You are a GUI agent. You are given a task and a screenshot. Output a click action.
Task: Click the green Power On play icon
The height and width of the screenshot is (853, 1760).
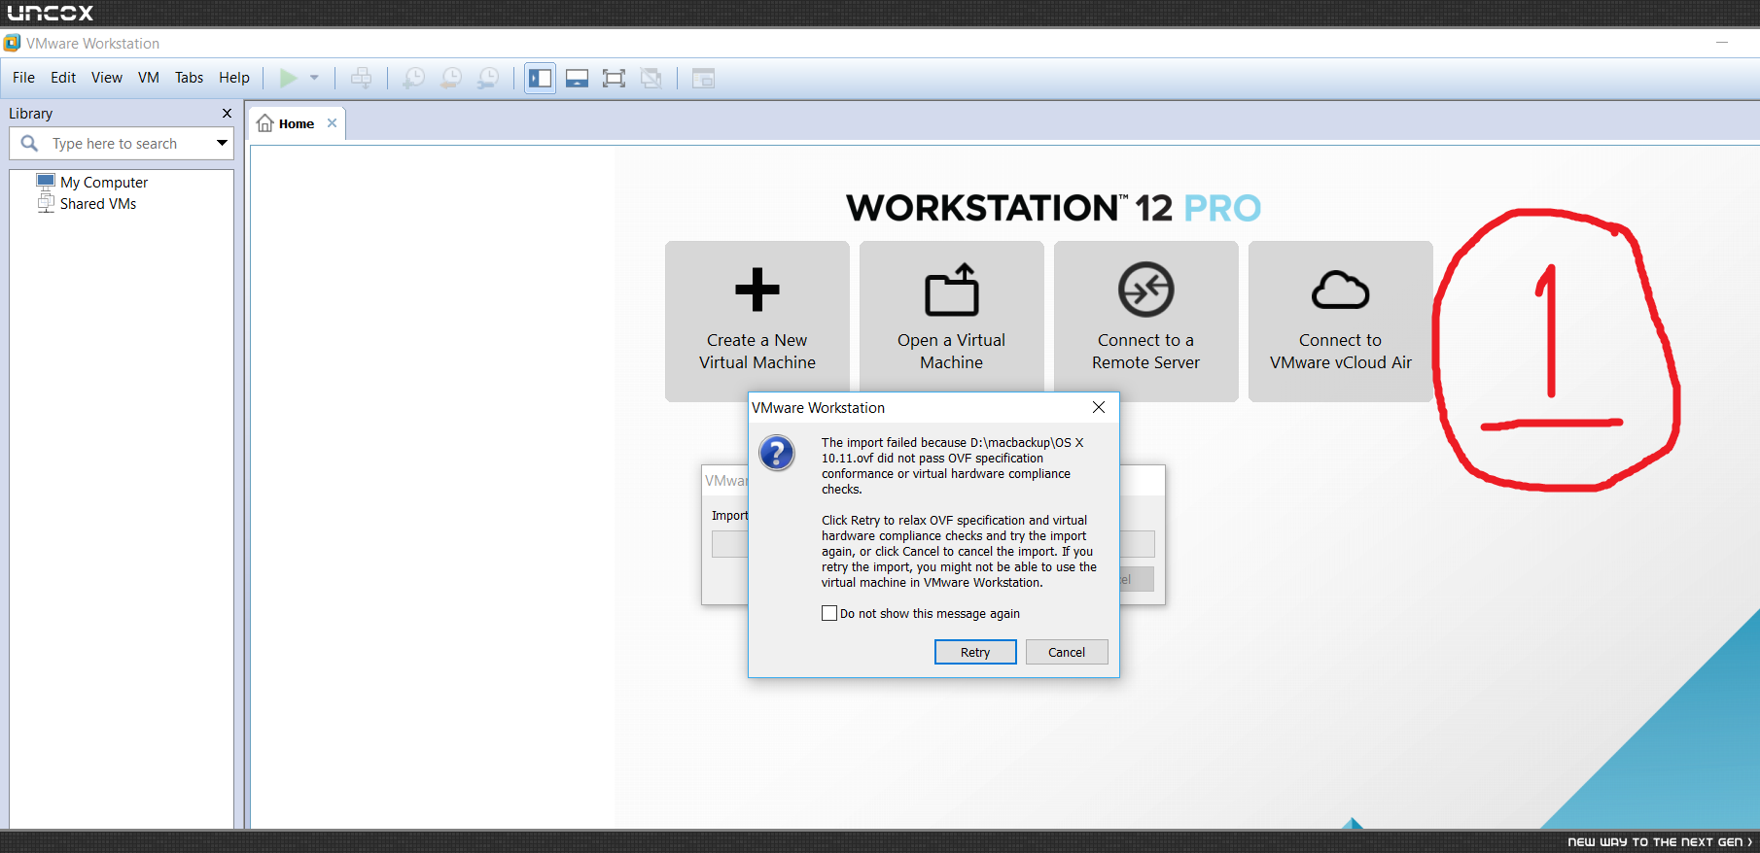tap(288, 78)
